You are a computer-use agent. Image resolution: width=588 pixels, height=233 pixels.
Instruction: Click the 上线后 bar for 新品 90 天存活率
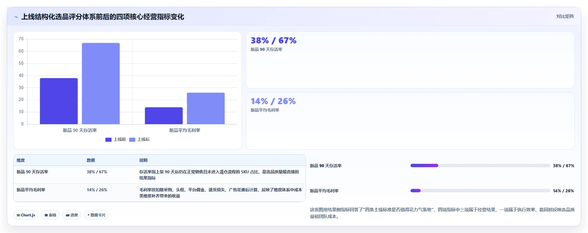click(x=101, y=83)
